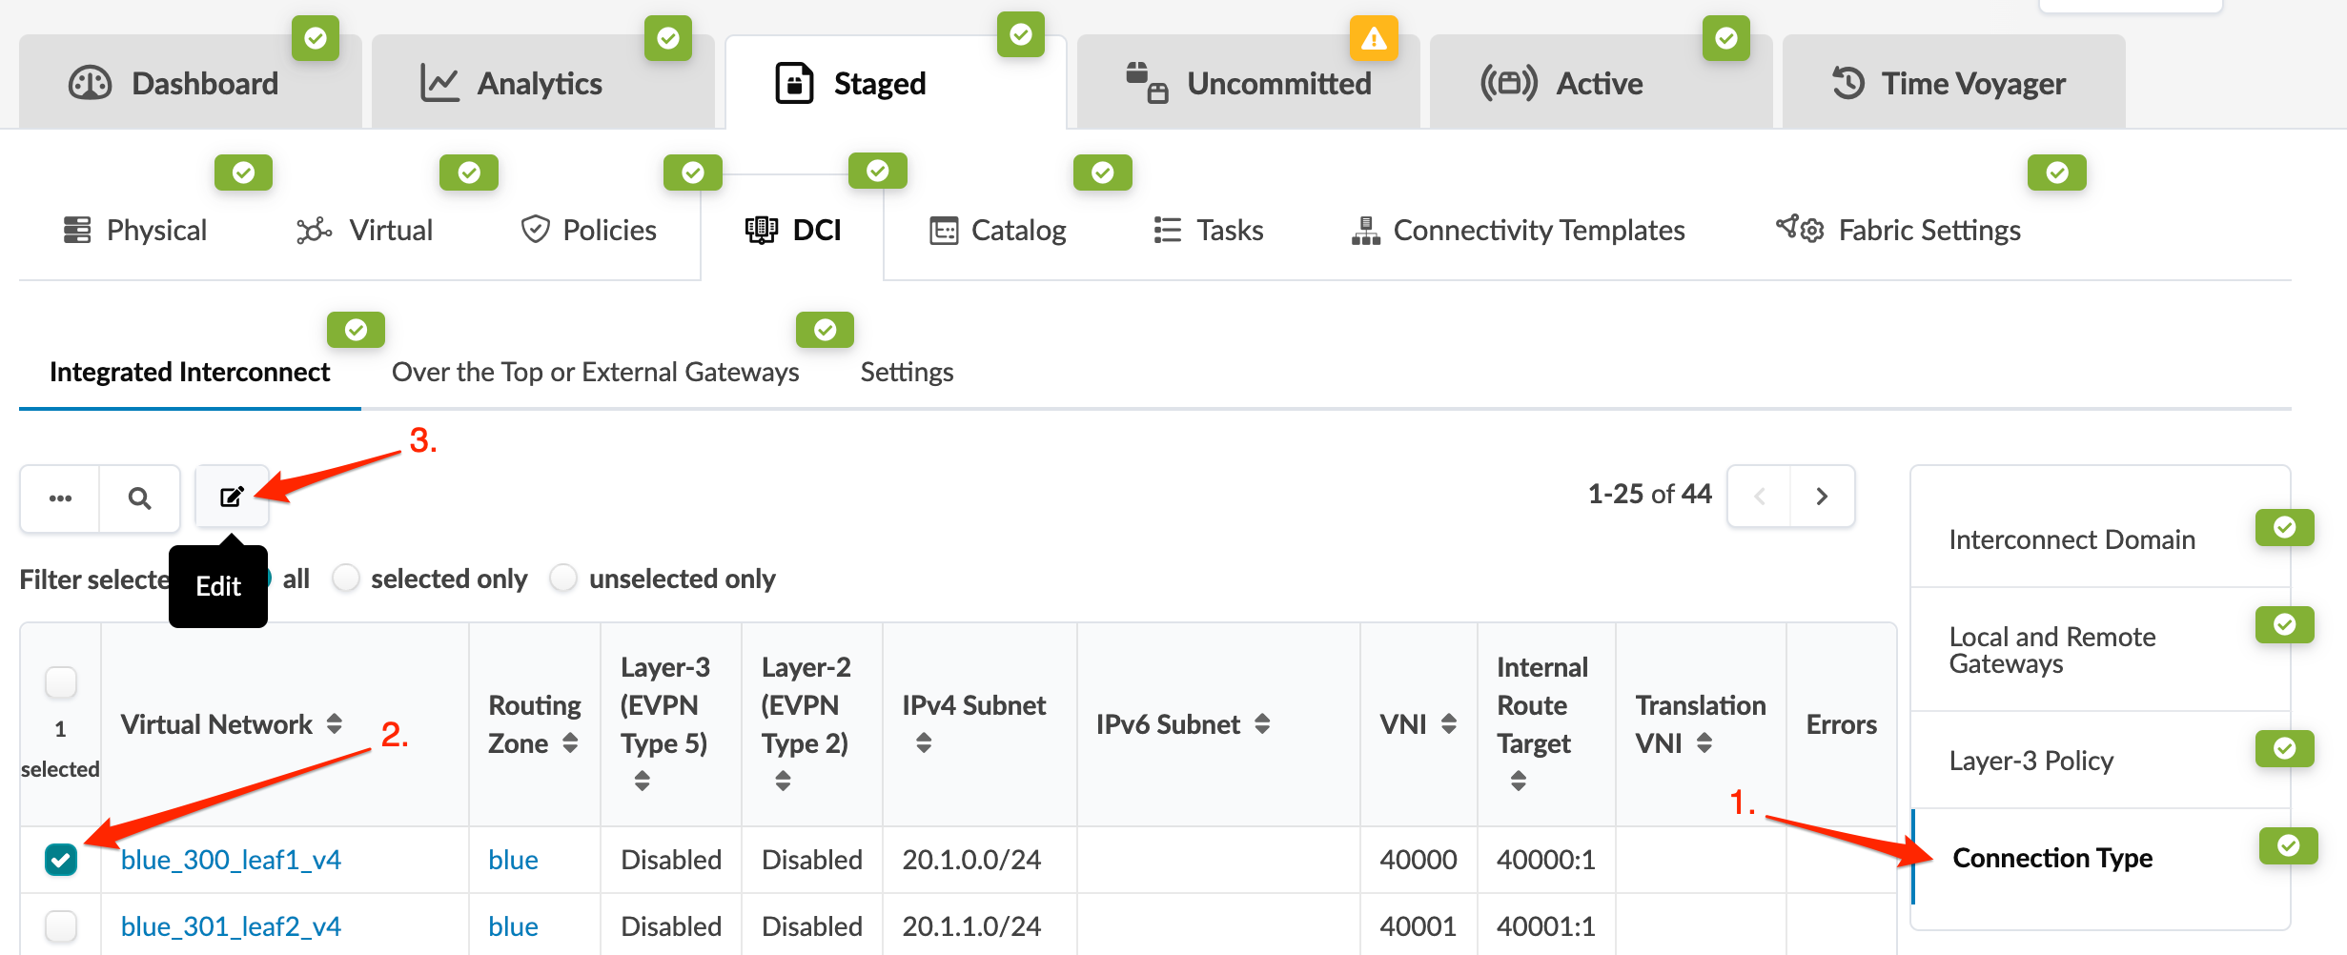This screenshot has width=2347, height=955.
Task: Click the Time Voyager clock icon
Action: point(1847,84)
